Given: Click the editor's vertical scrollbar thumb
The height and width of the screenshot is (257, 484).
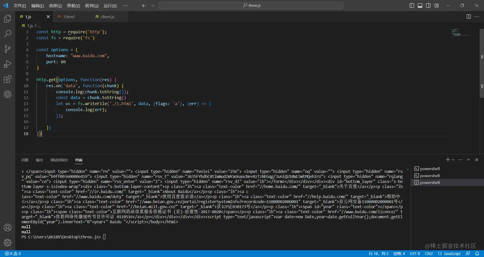Looking at the screenshot, I should coord(482,63).
